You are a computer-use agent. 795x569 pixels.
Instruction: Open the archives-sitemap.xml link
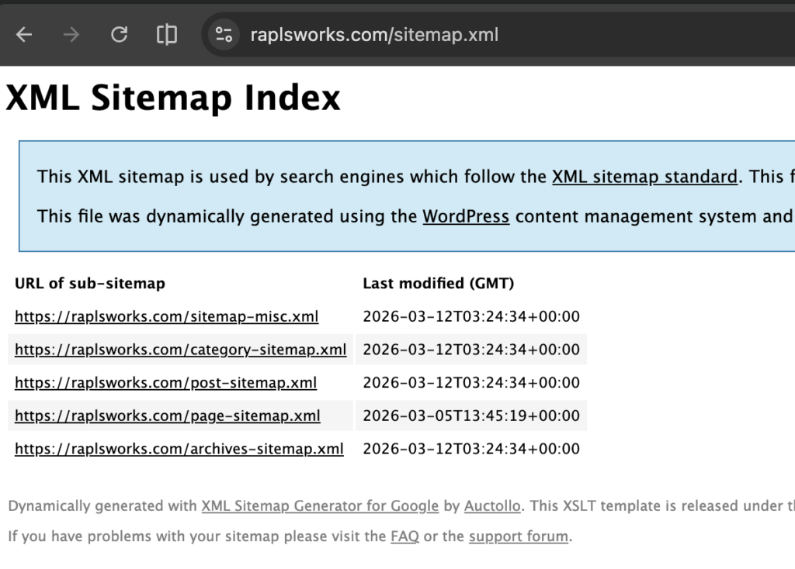coord(179,449)
